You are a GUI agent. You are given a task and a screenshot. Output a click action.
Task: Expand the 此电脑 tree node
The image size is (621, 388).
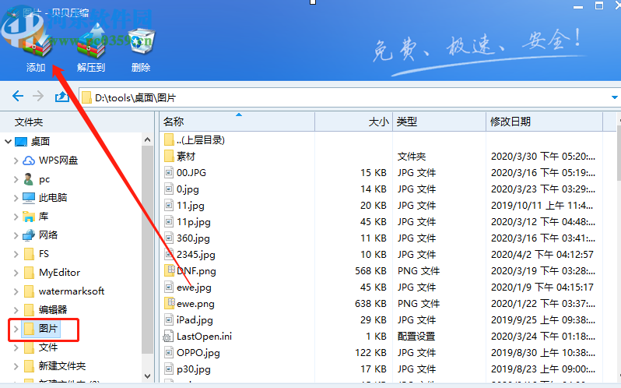click(16, 198)
